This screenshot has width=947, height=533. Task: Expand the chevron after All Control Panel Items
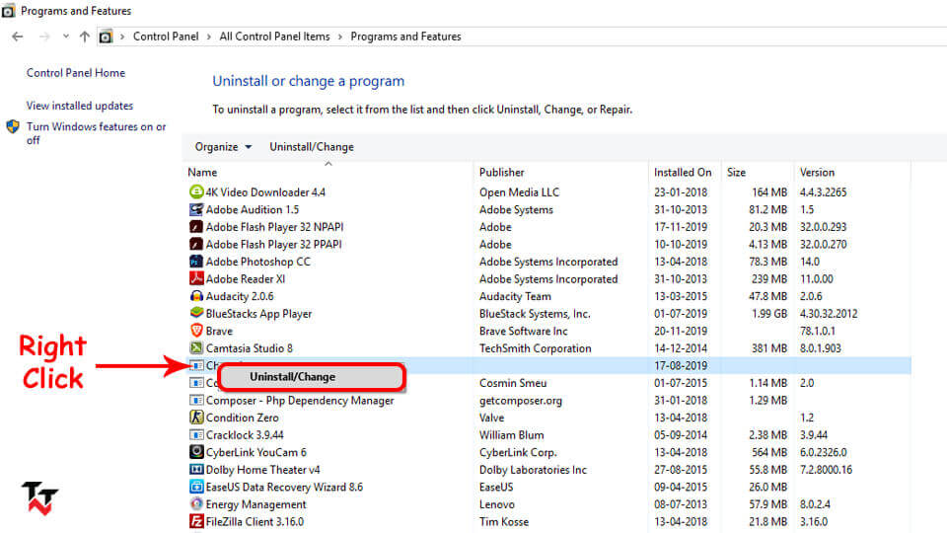pyautogui.click(x=340, y=37)
